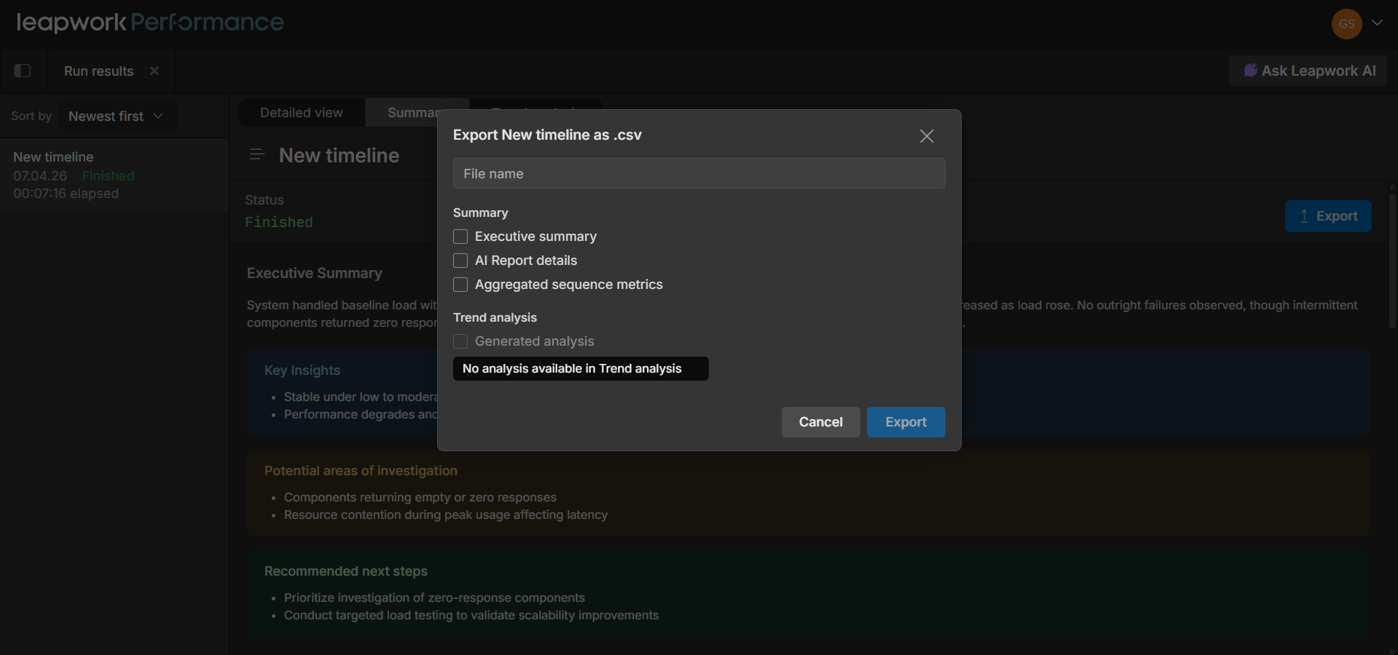Enable the AI Report details checkbox
The height and width of the screenshot is (655, 1398).
(x=460, y=261)
